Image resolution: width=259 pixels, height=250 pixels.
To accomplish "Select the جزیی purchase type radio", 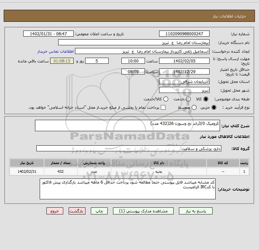I will click(x=214, y=108).
